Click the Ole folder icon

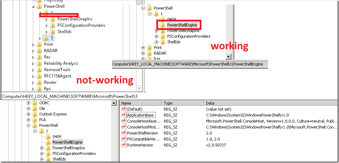point(35,108)
